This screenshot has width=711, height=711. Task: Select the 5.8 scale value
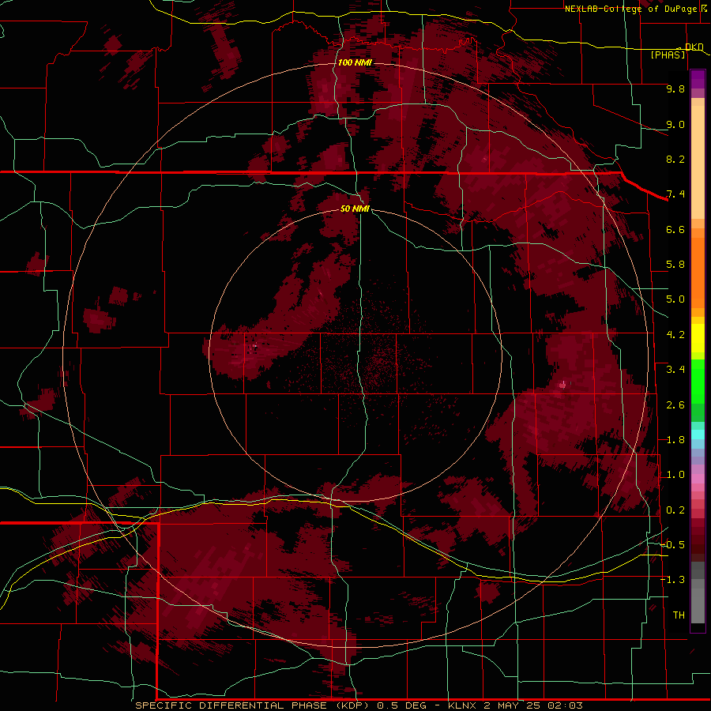[675, 265]
